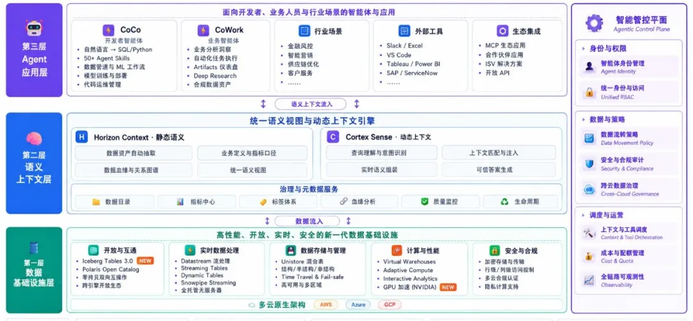The height and width of the screenshot is (321, 693).
Task: Click the Virtual Warehouses bullet
Action: 409,262
